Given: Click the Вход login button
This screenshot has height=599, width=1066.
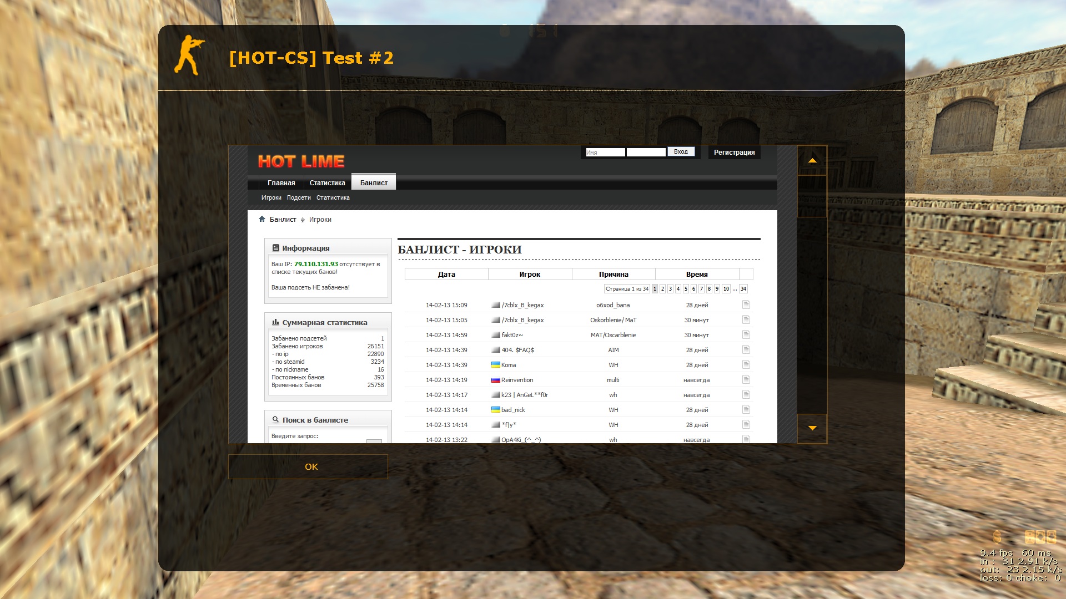Looking at the screenshot, I should (x=681, y=152).
